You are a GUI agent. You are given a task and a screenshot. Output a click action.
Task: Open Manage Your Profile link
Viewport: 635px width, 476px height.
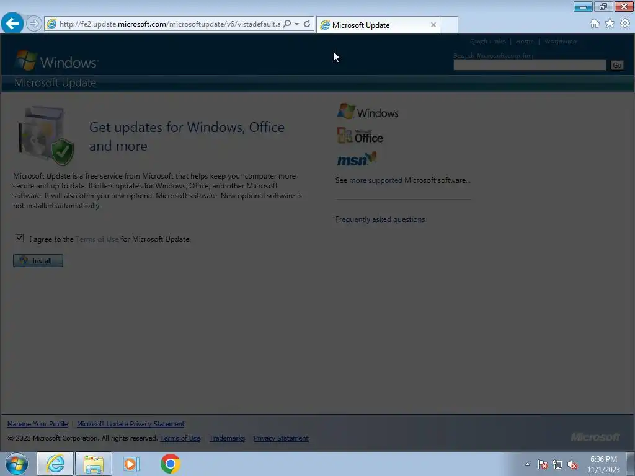[x=38, y=424]
